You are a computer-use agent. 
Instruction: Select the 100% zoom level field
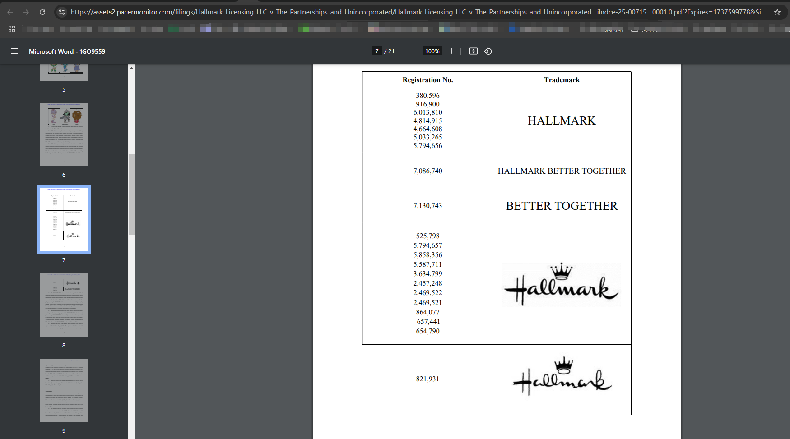point(432,51)
